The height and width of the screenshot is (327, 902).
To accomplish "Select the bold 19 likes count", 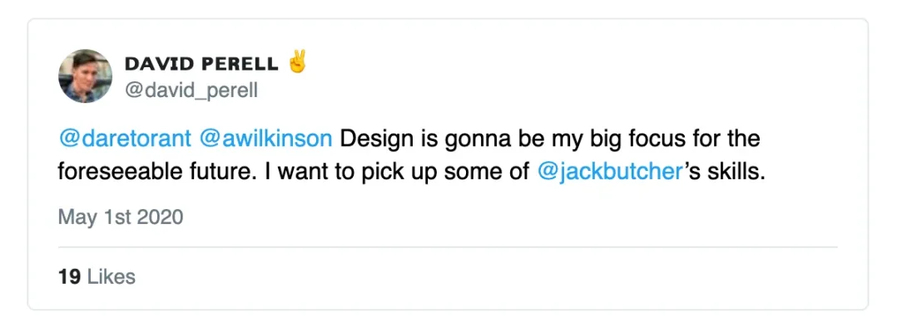I will [x=70, y=277].
